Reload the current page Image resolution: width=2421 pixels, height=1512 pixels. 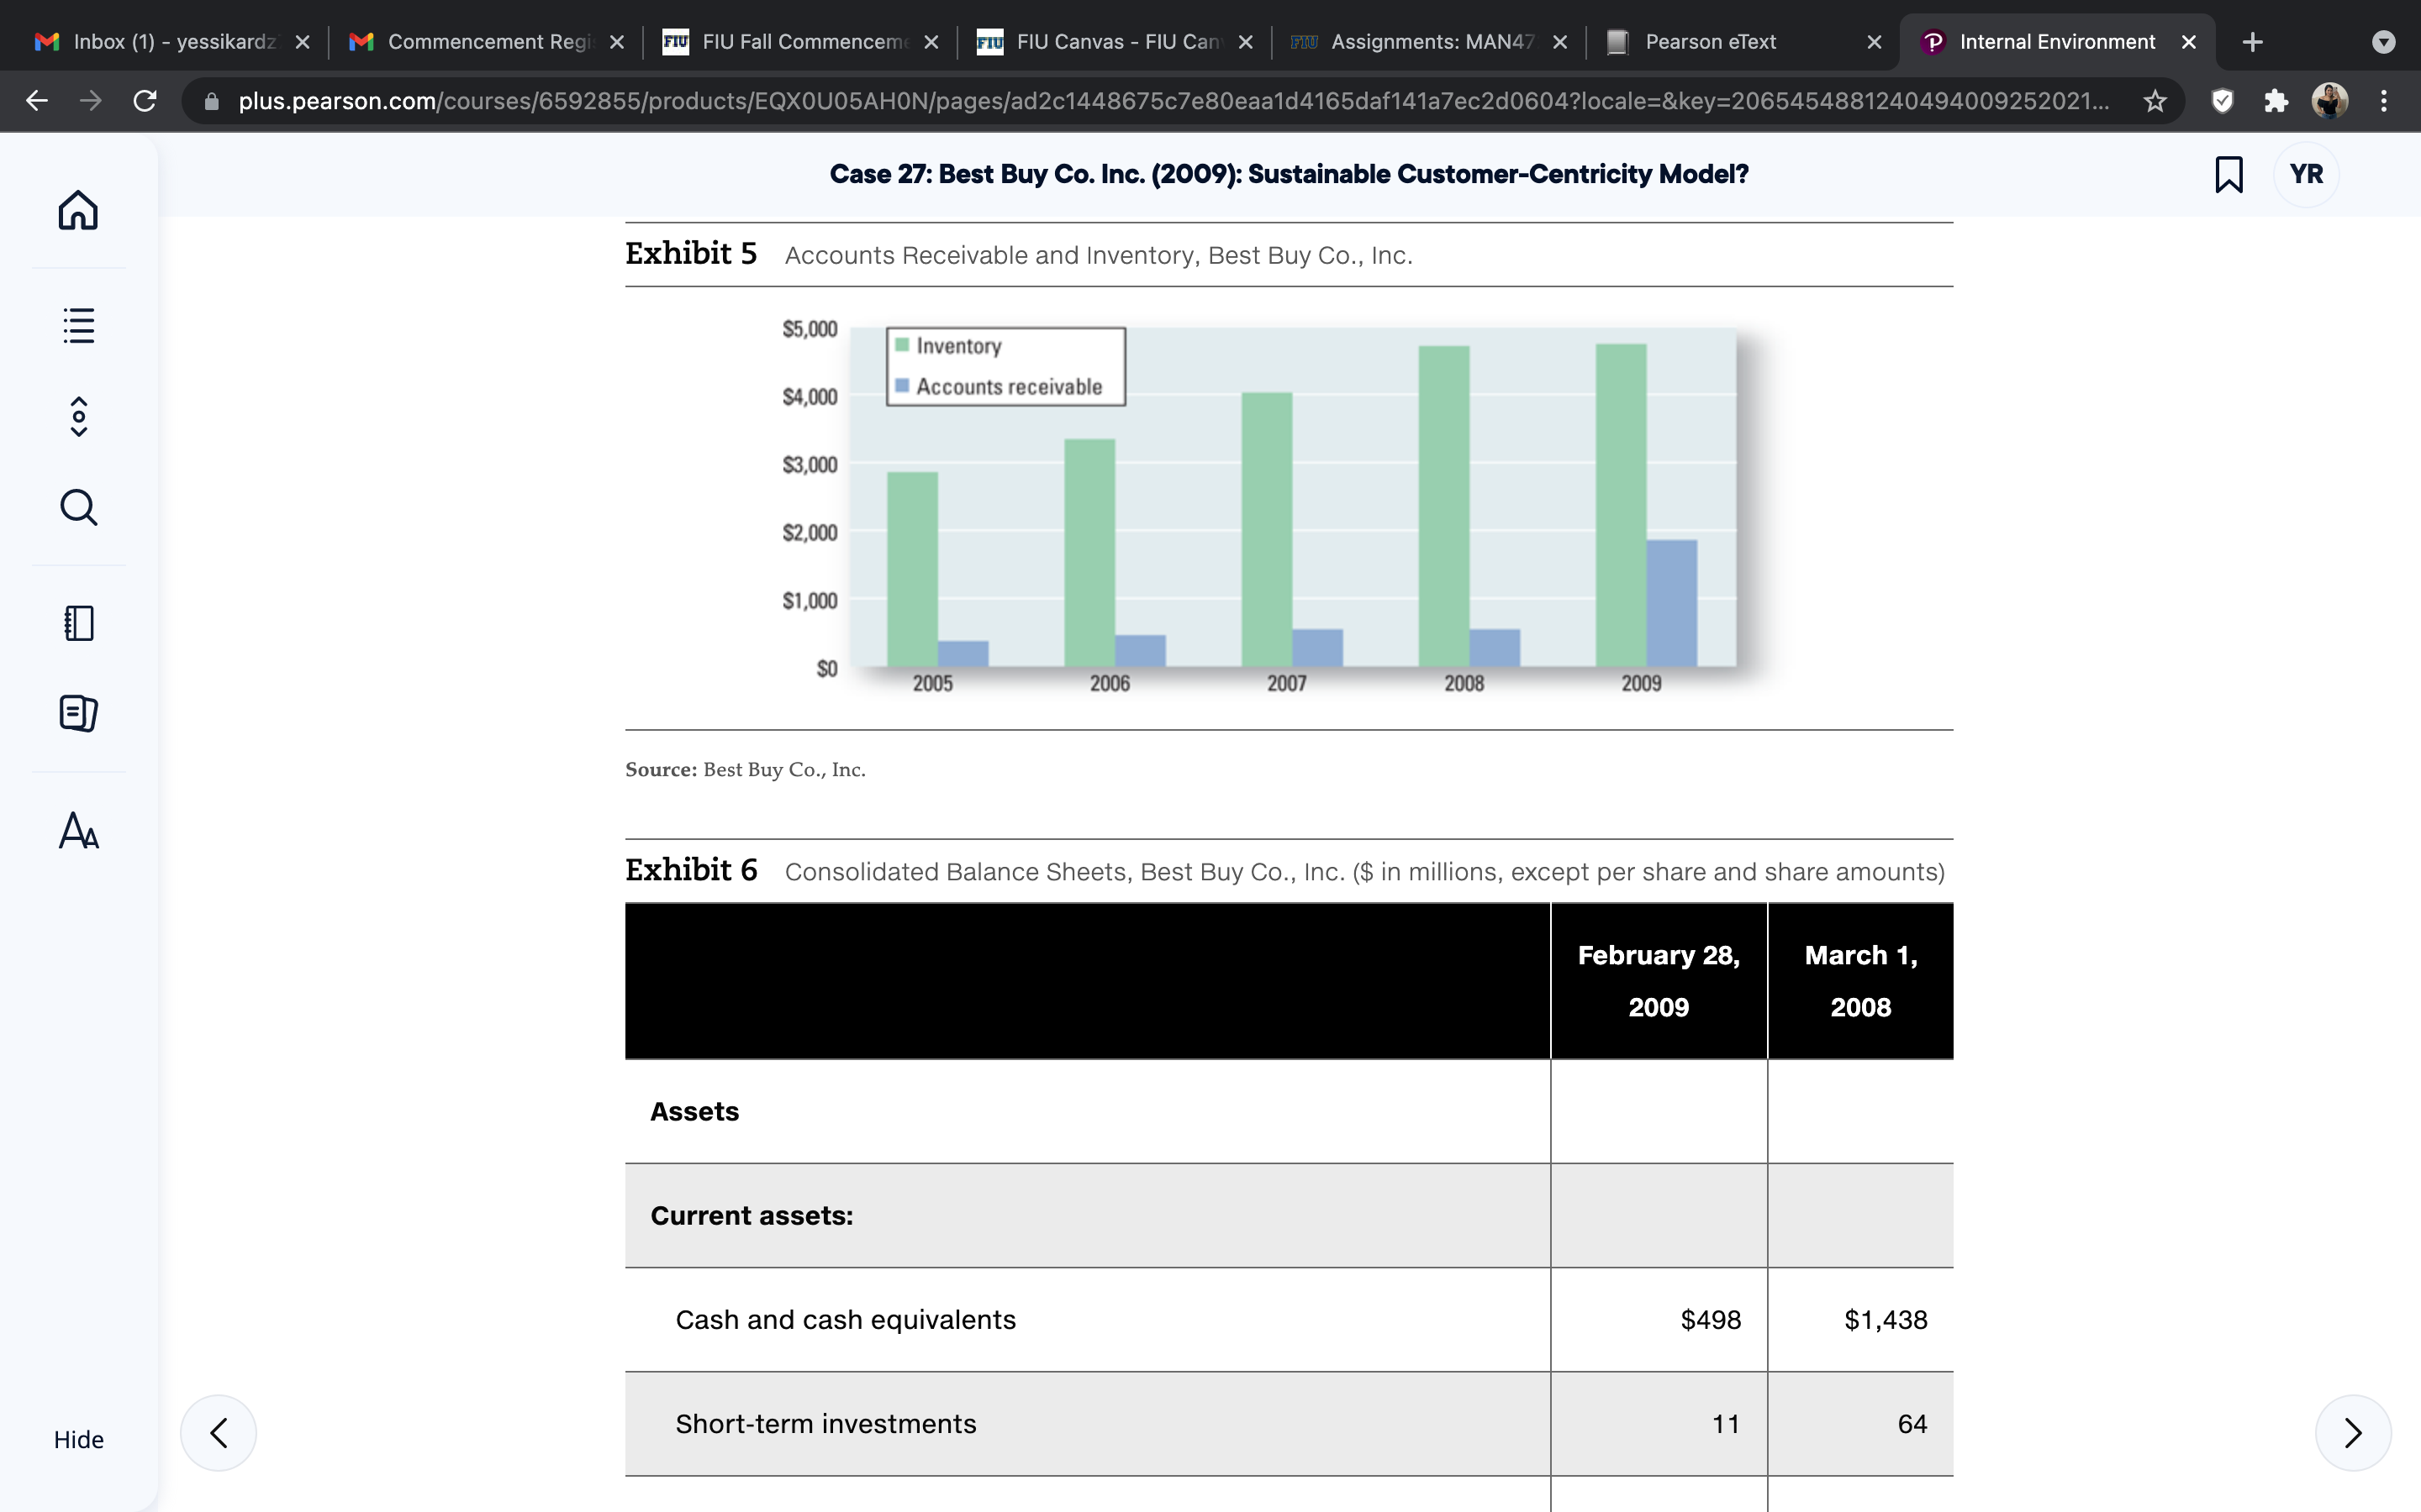tap(145, 101)
